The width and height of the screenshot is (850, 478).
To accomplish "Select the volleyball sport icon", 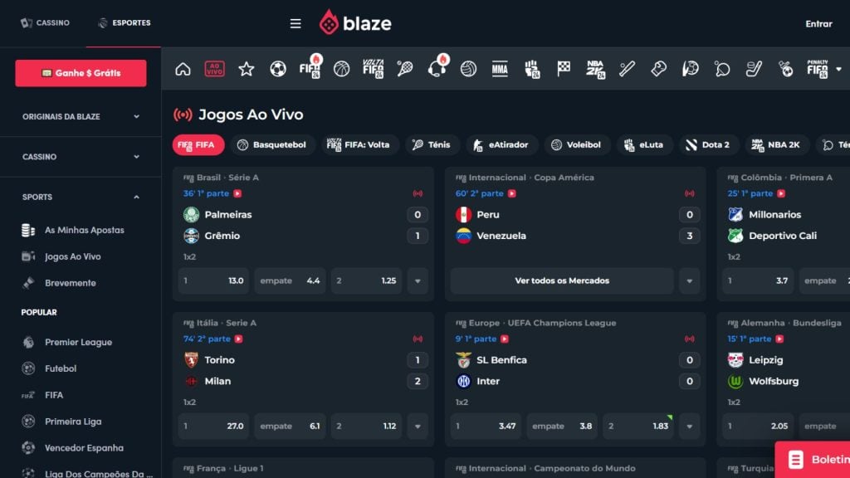I will tap(468, 69).
